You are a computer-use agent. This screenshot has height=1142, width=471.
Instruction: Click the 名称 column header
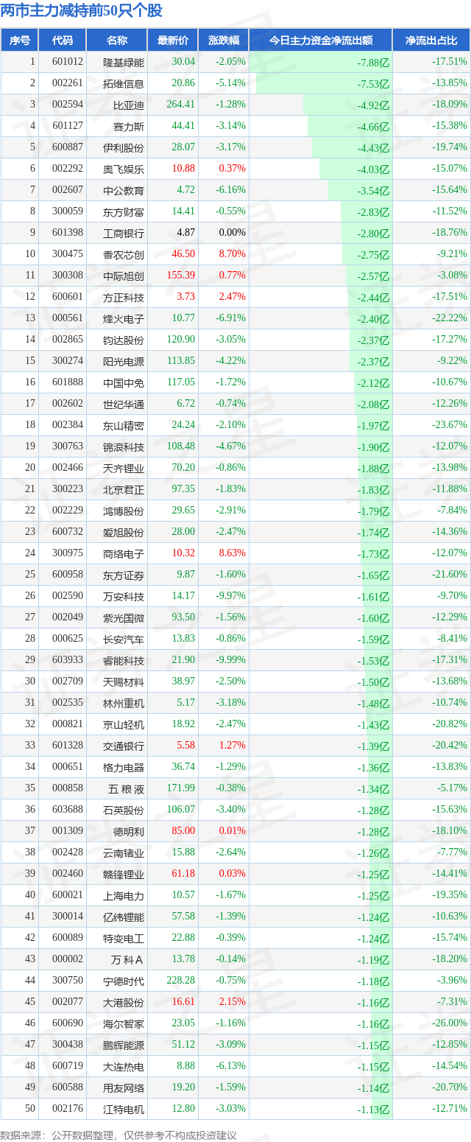click(116, 41)
